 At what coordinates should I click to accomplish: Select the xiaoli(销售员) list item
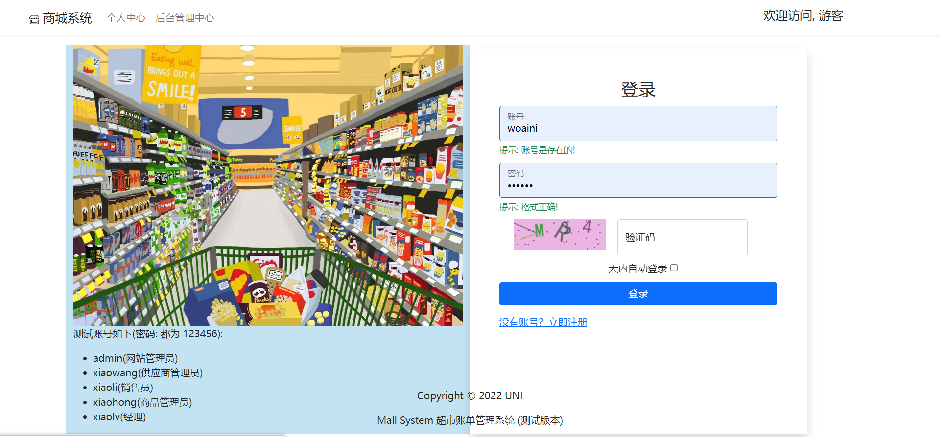tap(123, 388)
